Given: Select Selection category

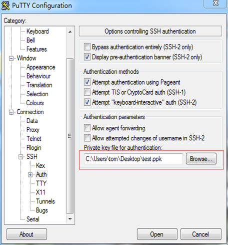Looking at the screenshot, I should [x=37, y=94].
